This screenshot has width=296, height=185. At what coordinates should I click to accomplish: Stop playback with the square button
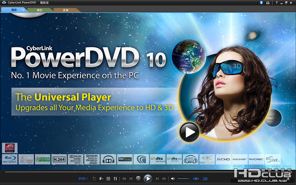[x=138, y=178]
